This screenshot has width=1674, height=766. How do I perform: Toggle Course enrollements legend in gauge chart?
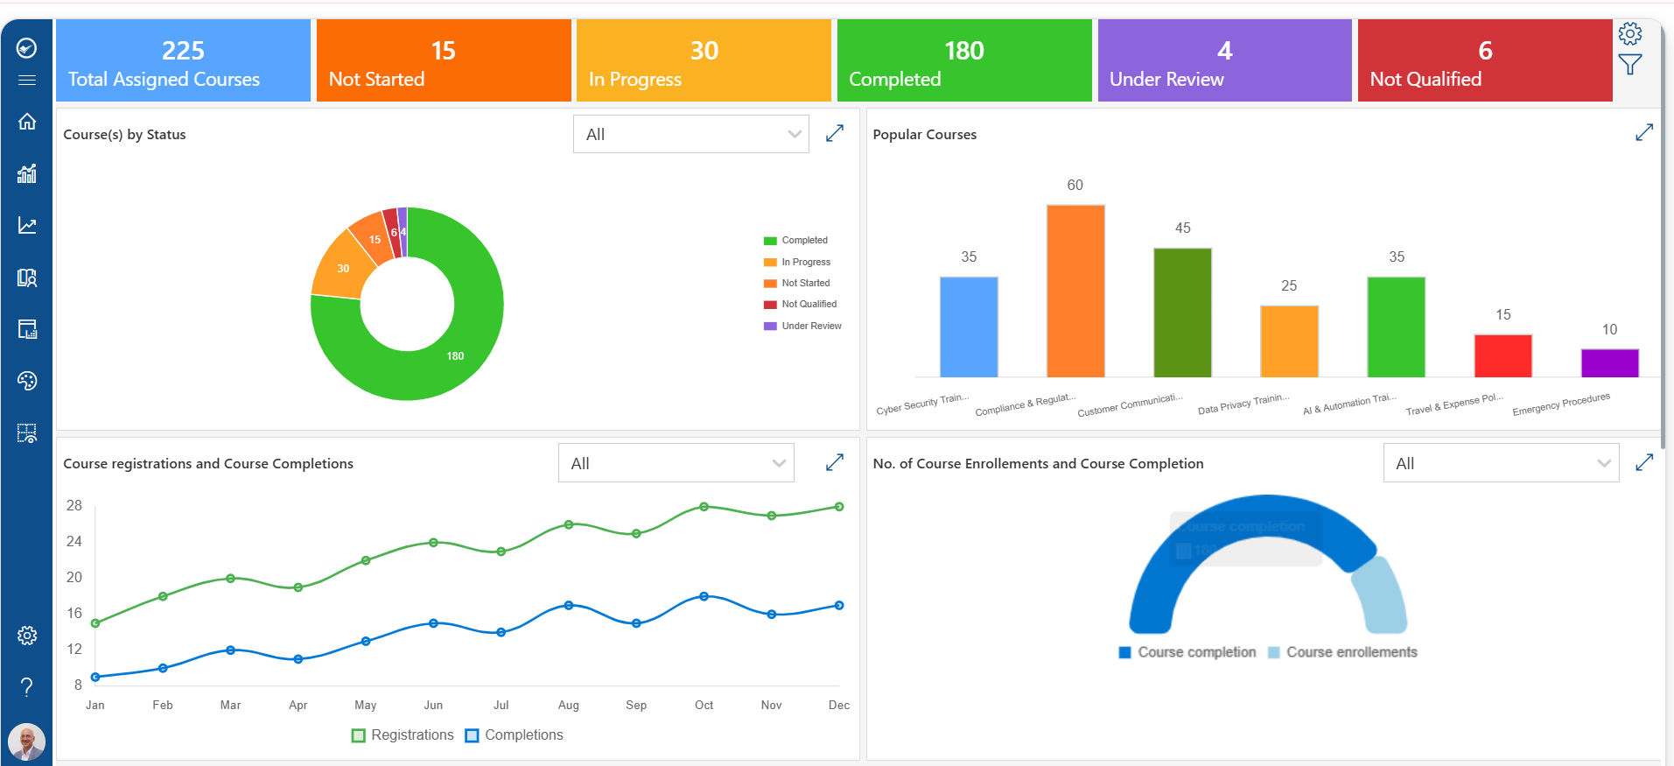click(x=1342, y=652)
